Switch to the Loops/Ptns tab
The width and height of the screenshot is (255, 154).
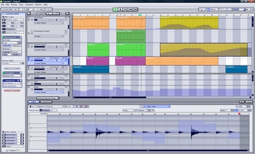point(46,102)
